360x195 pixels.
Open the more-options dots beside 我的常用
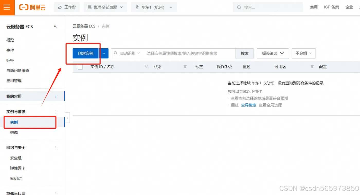coord(56,96)
